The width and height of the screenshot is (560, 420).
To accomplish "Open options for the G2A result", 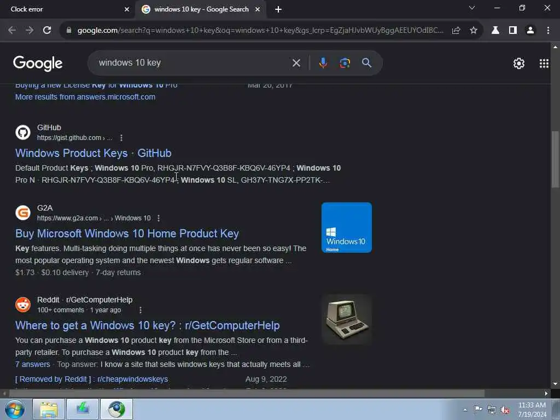I will [x=159, y=218].
